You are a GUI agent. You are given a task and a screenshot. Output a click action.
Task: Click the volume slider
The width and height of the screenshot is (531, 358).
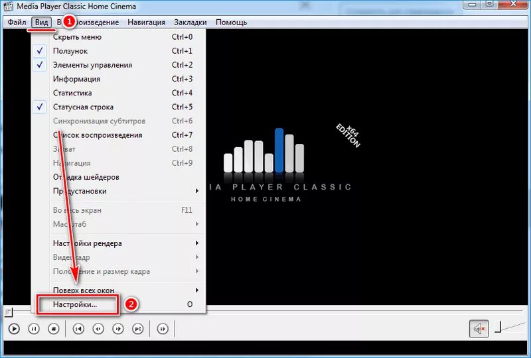tap(510, 328)
